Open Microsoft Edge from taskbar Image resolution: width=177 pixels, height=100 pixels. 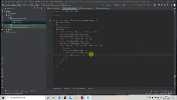coord(59,97)
